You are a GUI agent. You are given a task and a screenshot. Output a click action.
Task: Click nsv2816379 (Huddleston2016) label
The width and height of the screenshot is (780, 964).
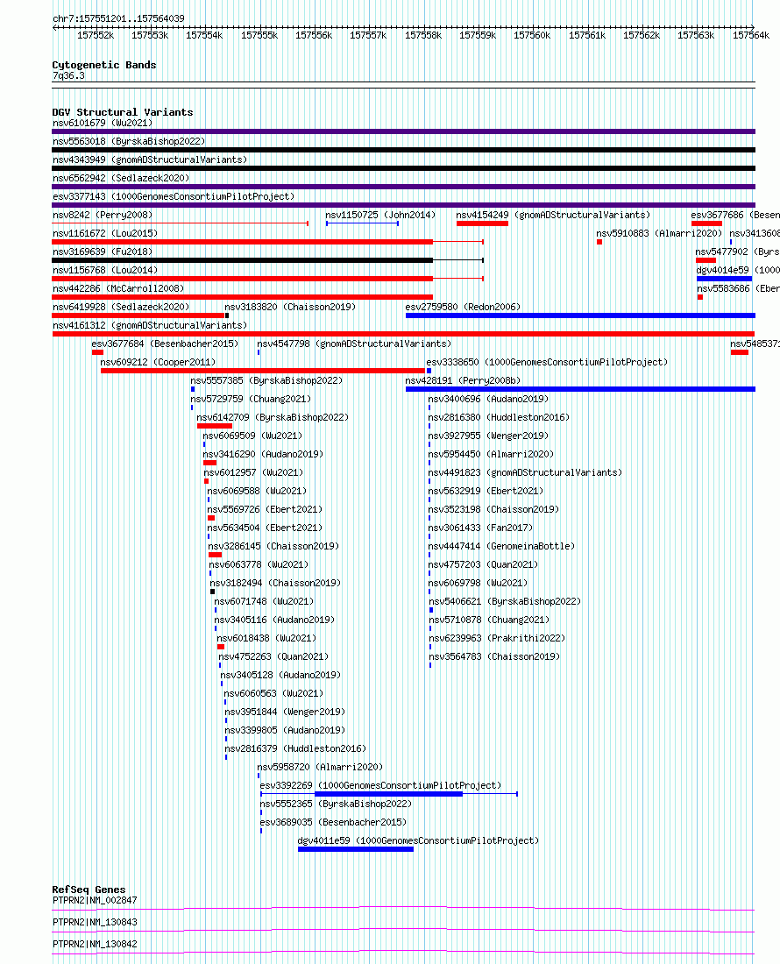(295, 750)
